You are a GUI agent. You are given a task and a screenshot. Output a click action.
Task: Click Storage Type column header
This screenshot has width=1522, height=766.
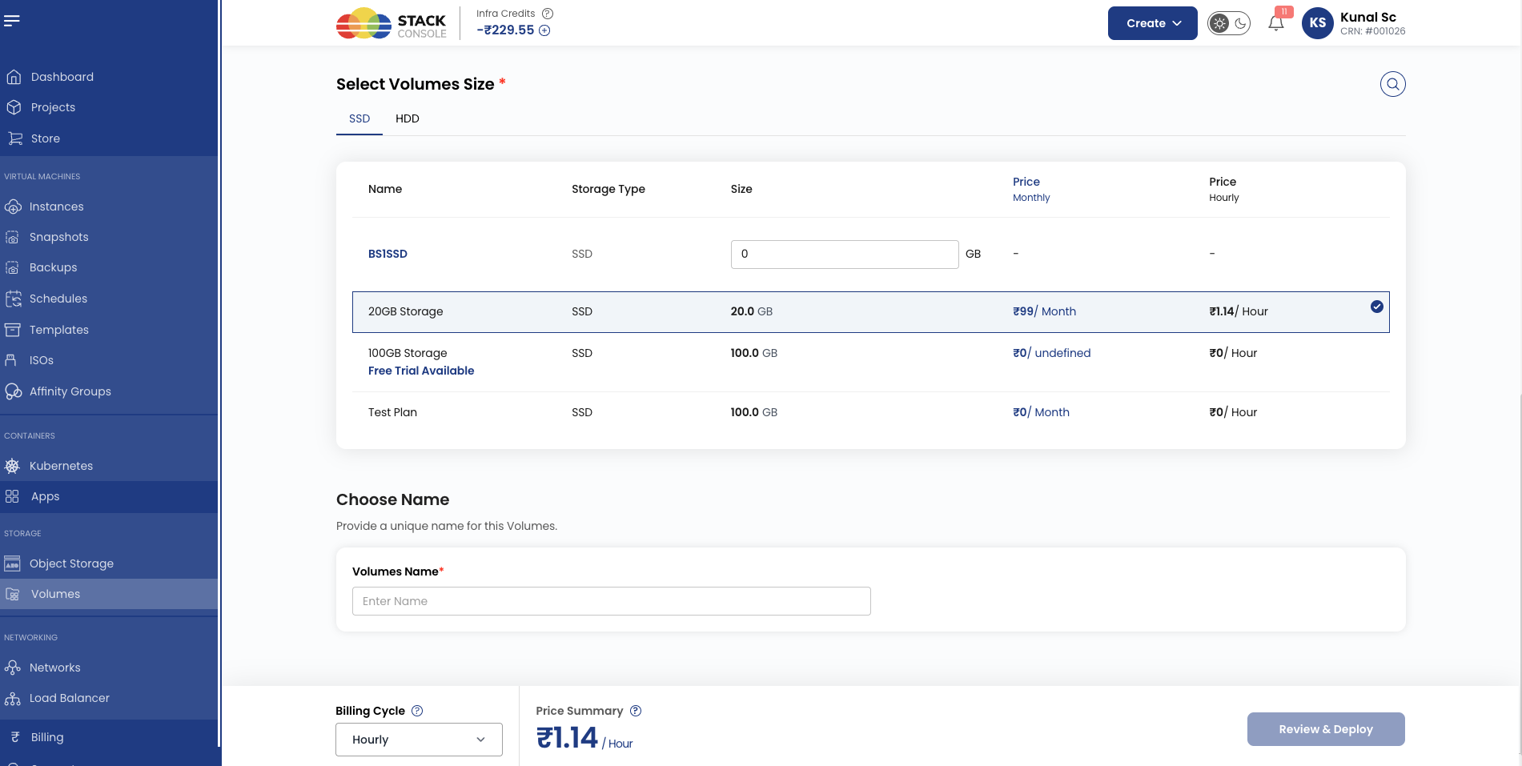[608, 189]
